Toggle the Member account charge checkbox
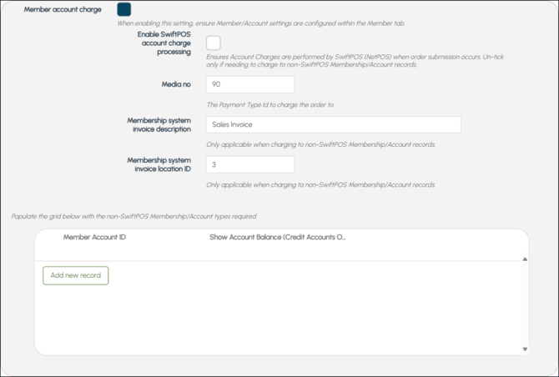The width and height of the screenshot is (559, 377). tap(123, 10)
